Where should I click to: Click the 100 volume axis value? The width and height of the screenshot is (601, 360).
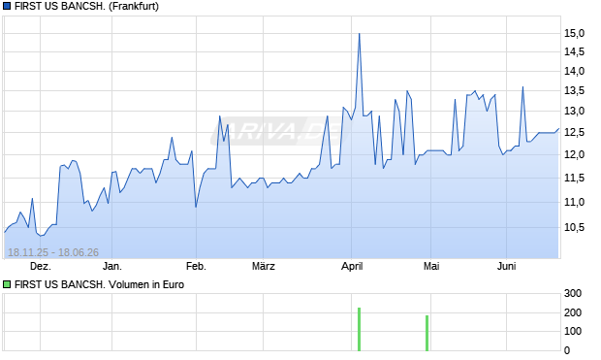coord(573,331)
